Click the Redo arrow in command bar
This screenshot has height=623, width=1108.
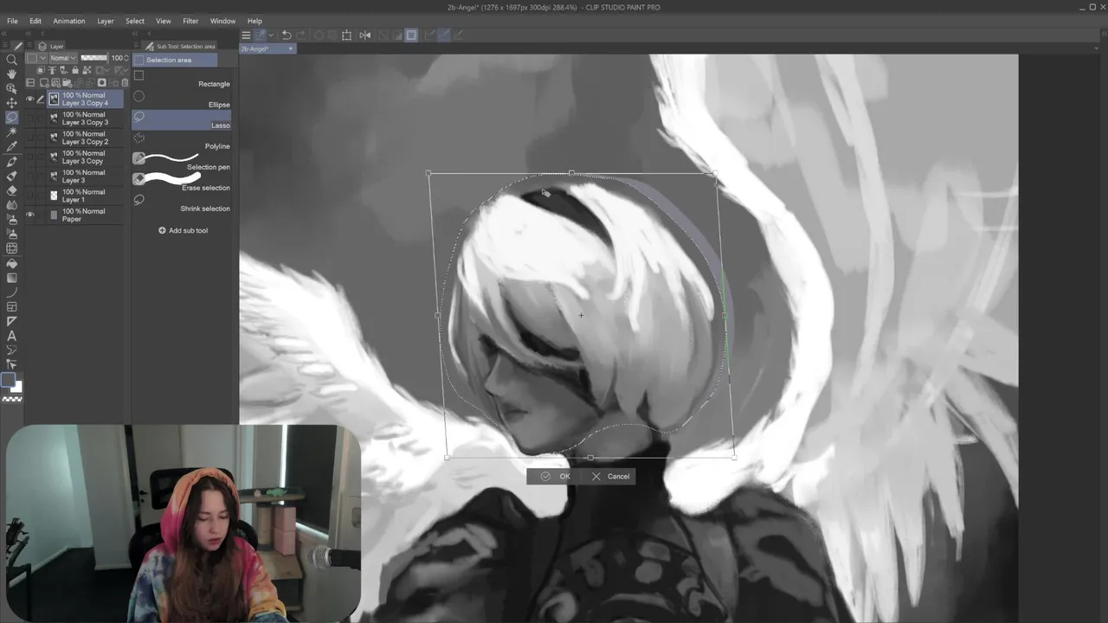pyautogui.click(x=300, y=35)
